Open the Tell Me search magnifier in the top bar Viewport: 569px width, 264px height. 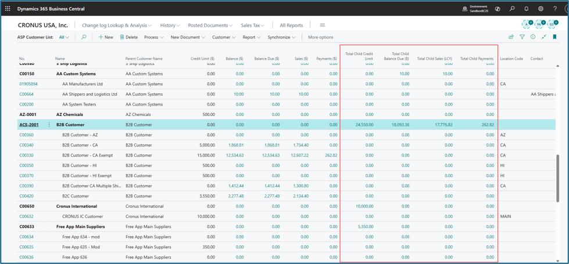tap(512, 9)
